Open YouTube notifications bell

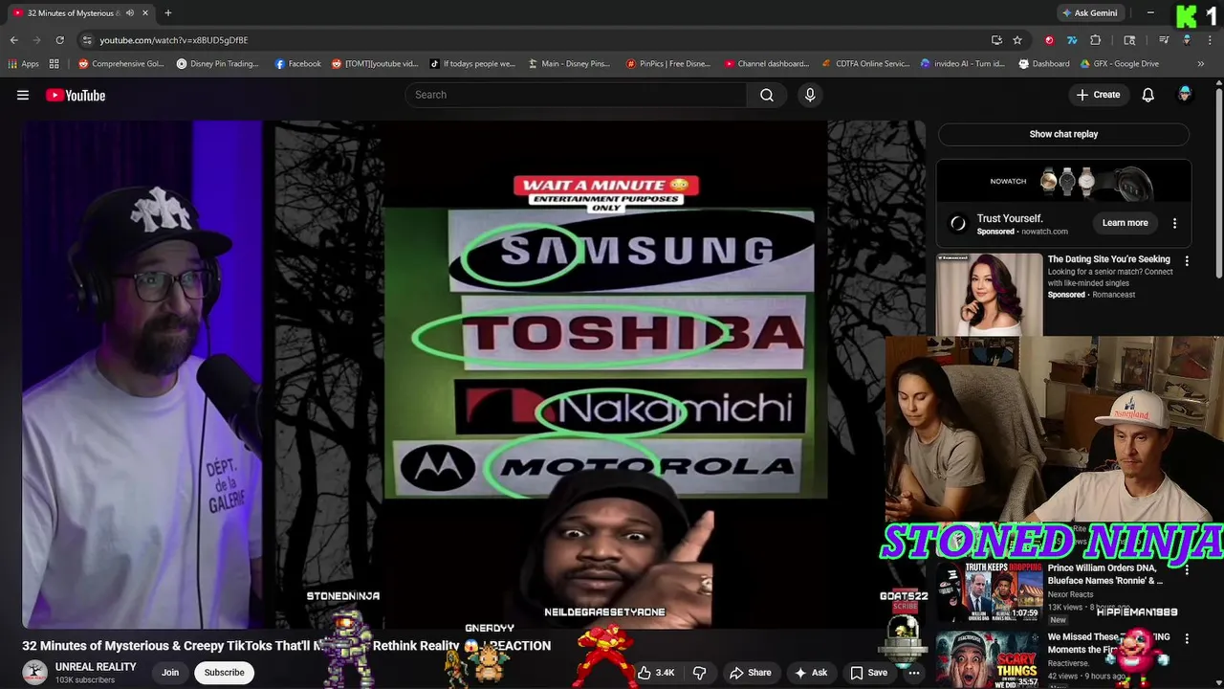point(1147,95)
